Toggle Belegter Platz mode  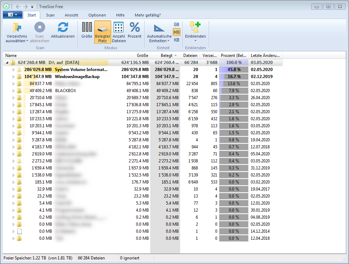pos(103,32)
